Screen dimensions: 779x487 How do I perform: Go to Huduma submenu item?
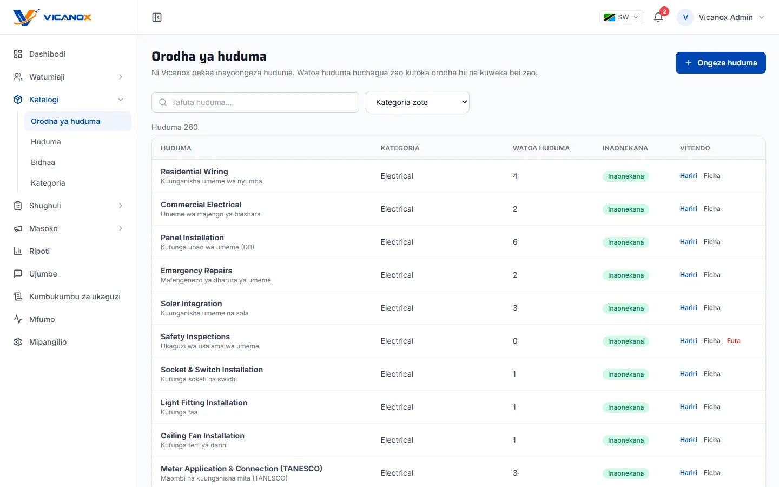(78, 142)
